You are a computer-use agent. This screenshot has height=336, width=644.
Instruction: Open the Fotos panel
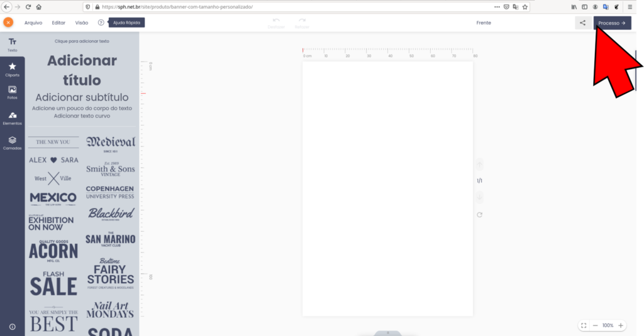coord(12,93)
